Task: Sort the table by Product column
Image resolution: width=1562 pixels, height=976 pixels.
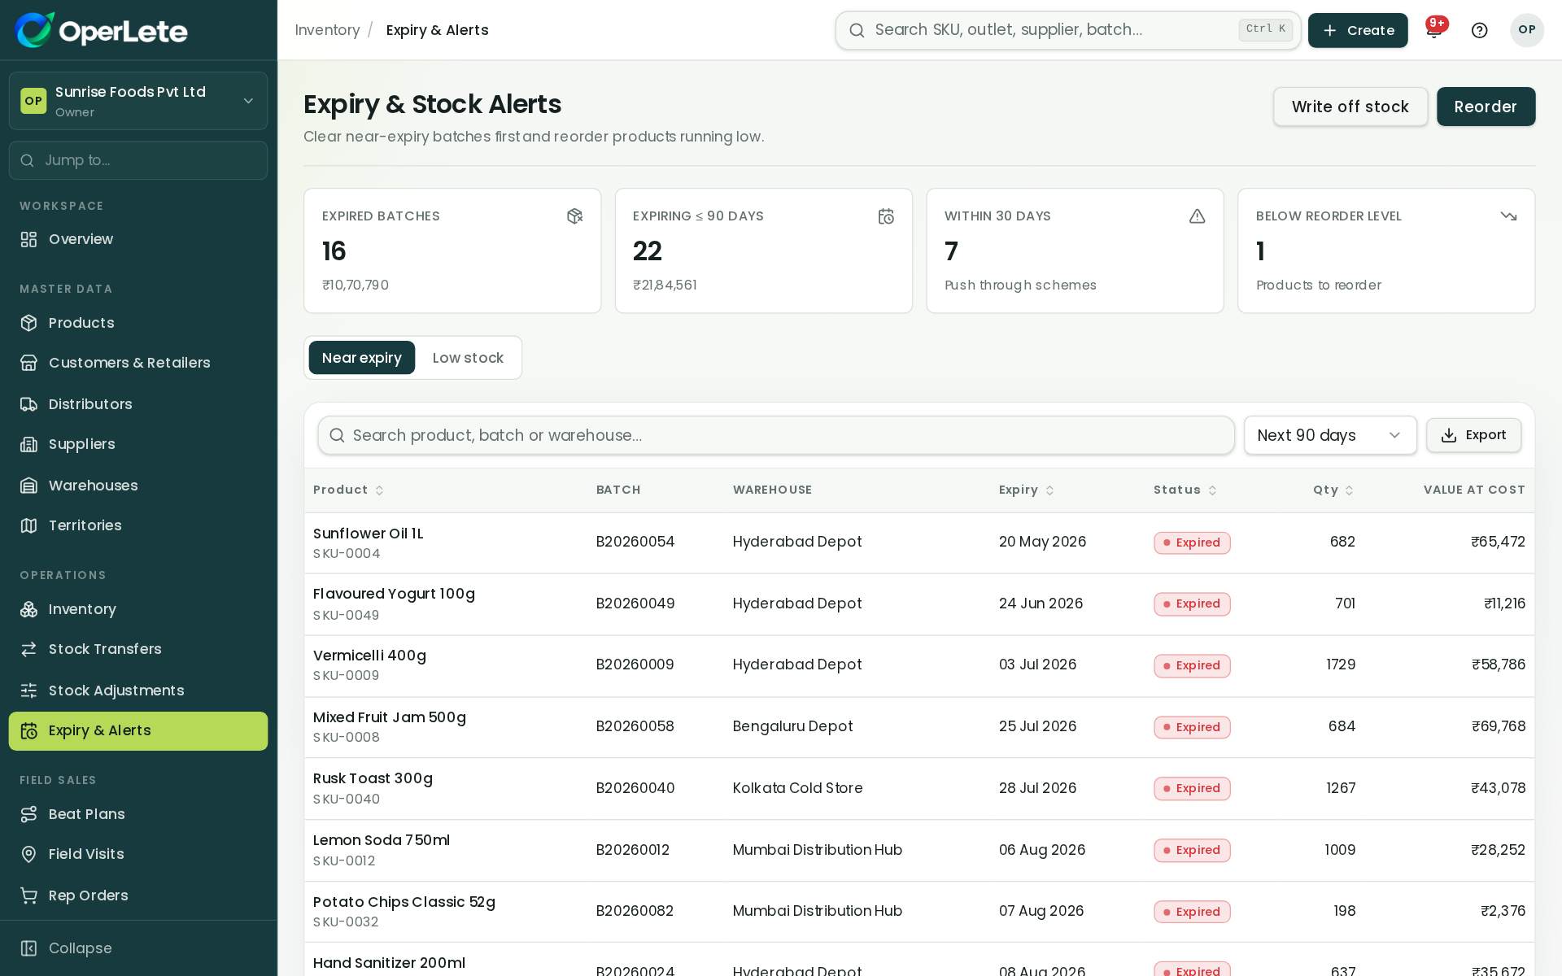Action: (348, 490)
